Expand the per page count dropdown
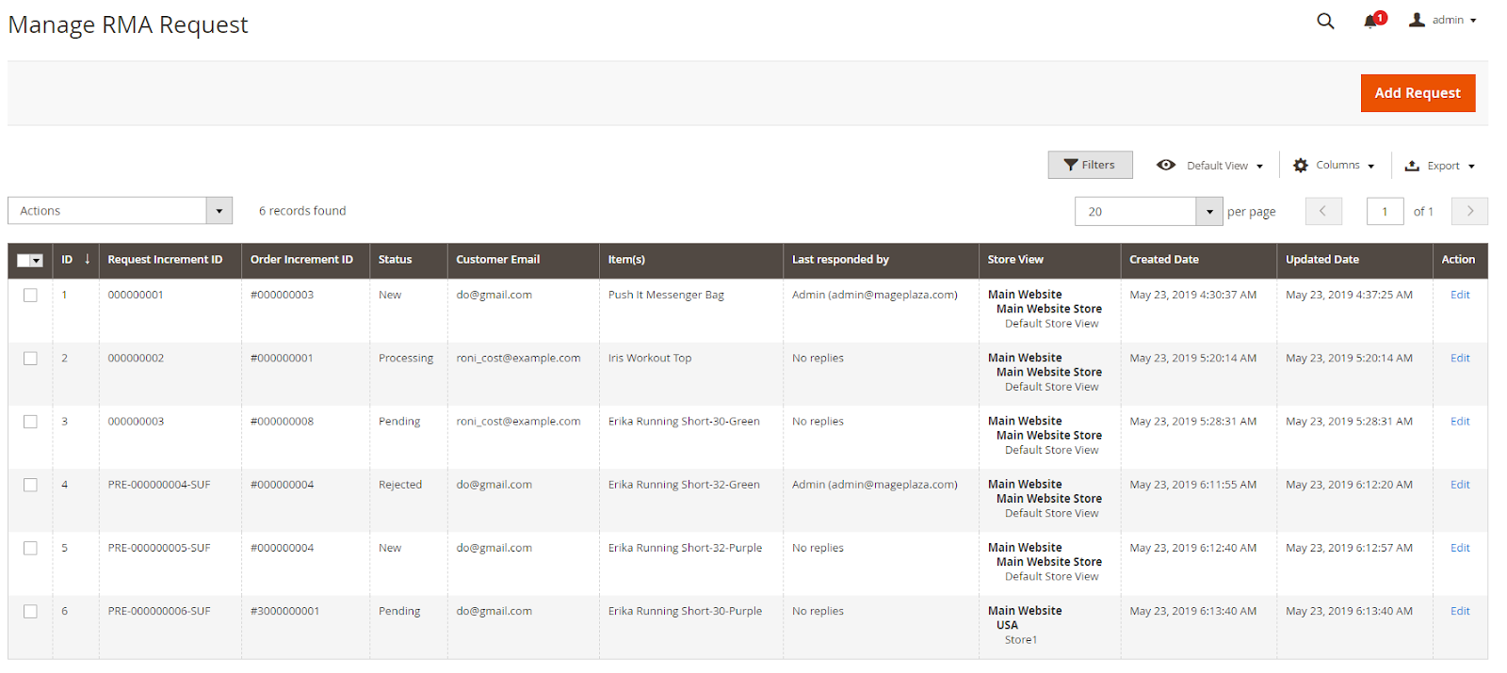Image resolution: width=1507 pixels, height=673 pixels. 1209,212
